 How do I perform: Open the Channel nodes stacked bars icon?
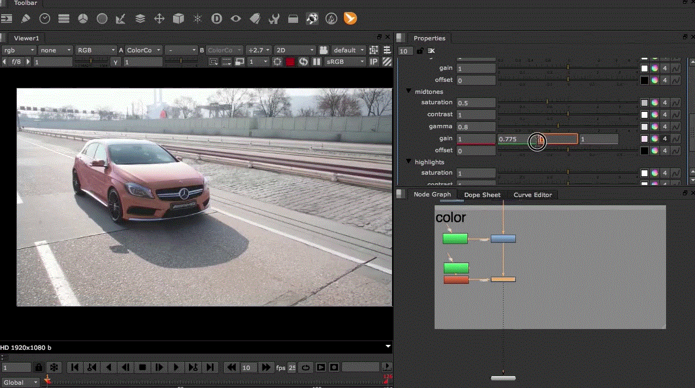(x=64, y=19)
